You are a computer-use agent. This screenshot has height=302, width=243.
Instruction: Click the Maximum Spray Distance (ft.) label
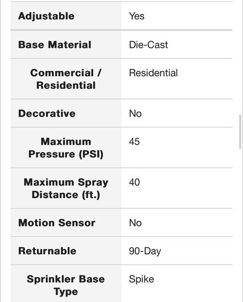coord(66,188)
